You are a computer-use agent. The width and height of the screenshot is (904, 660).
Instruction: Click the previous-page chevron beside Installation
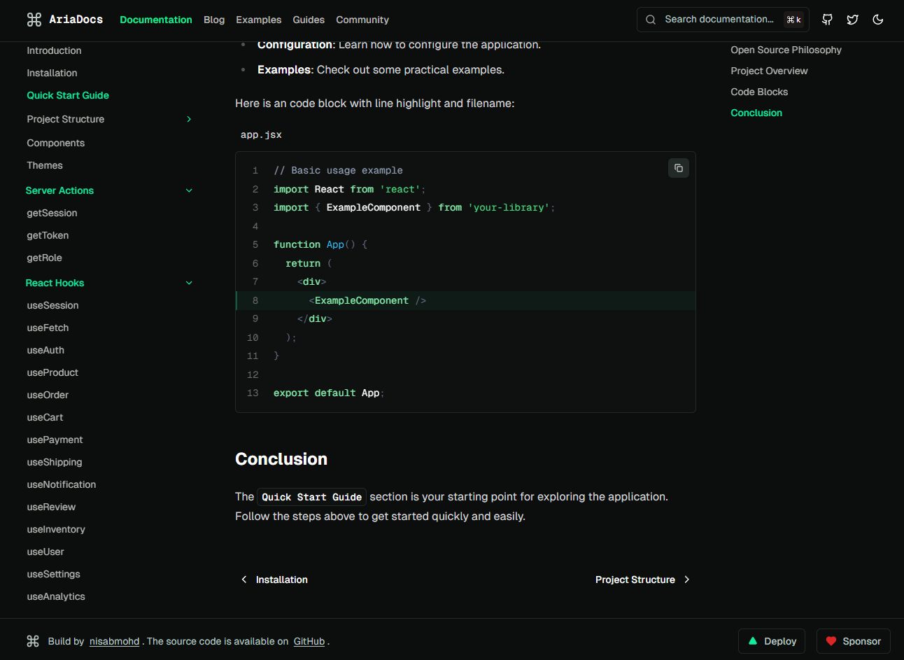(x=244, y=580)
